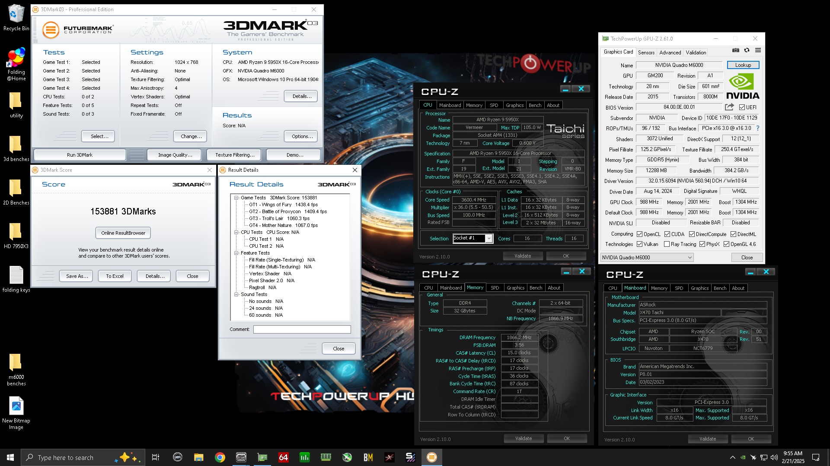Select the folding keys text file icon

tap(16, 279)
